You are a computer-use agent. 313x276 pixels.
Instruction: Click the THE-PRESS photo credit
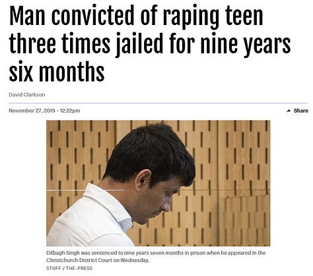[x=79, y=268]
